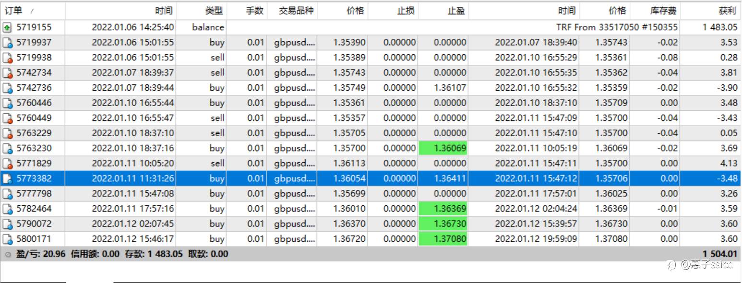Click the sell order icon beside 5742734
Viewport: 742px width, 283px height.
[7, 73]
